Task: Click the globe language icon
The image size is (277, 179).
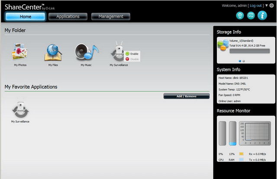Action: pos(271,6)
